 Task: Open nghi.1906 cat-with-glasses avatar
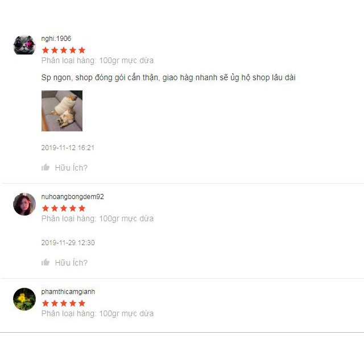click(24, 45)
